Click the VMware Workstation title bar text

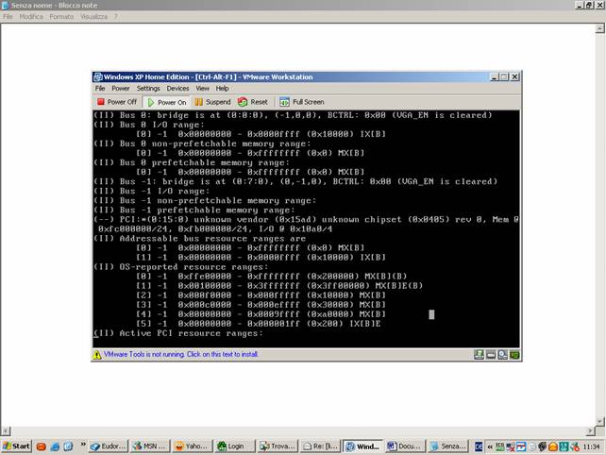[208, 76]
